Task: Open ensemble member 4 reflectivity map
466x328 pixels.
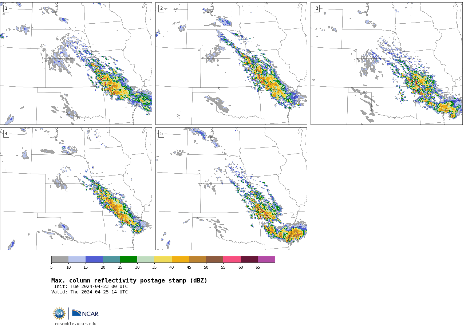Action: [76, 189]
